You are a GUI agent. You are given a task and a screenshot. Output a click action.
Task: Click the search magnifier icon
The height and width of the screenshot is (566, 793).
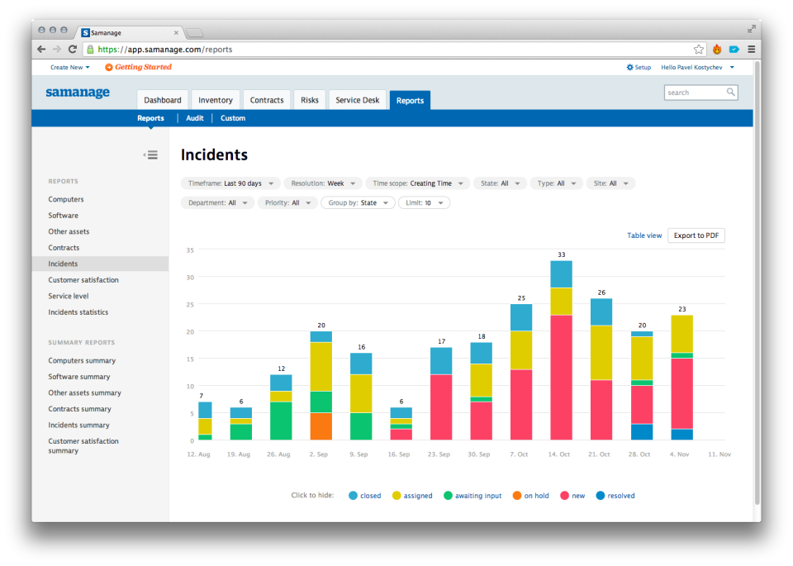[730, 93]
